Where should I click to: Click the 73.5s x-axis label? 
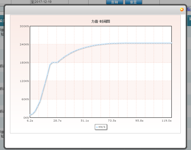tap(112, 121)
